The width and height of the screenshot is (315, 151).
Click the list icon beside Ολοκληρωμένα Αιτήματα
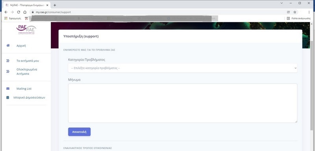pos(8,72)
